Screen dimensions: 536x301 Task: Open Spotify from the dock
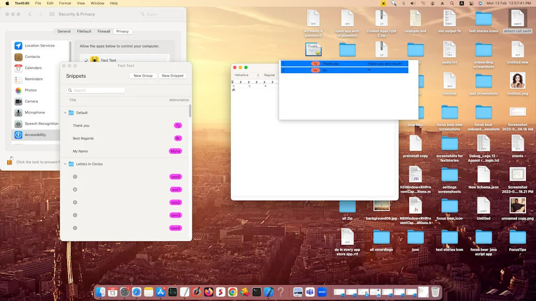(221, 293)
